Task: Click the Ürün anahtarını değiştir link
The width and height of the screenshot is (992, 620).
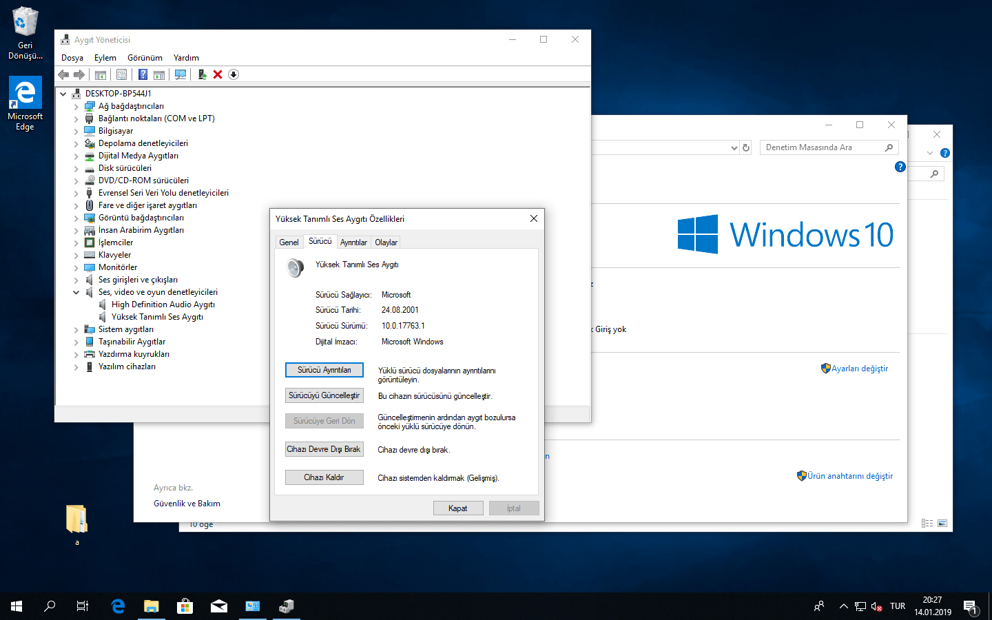Action: click(x=849, y=476)
